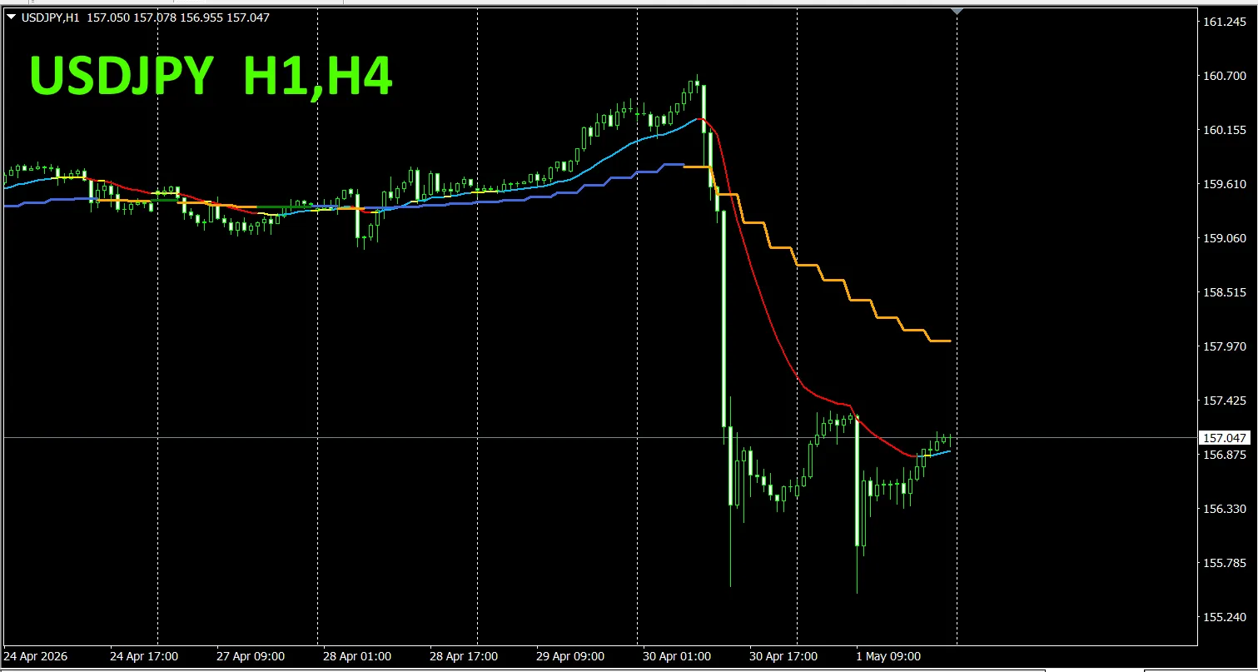1258x672 pixels.
Task: Click the USDJPY,H1 symbol text in header
Action: [x=52, y=17]
